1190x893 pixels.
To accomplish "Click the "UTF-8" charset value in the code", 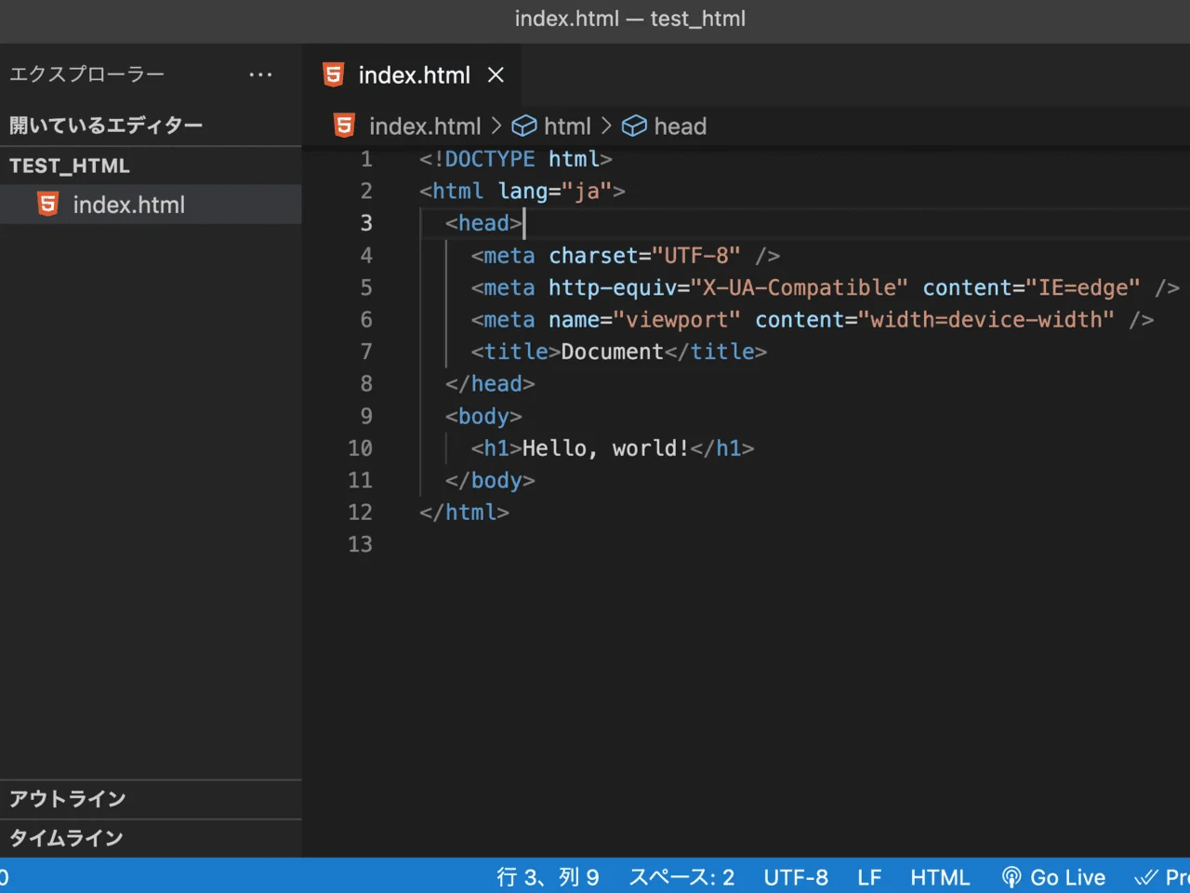I will 696,255.
